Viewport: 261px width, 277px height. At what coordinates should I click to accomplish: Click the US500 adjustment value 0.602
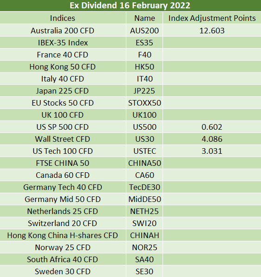click(x=212, y=127)
